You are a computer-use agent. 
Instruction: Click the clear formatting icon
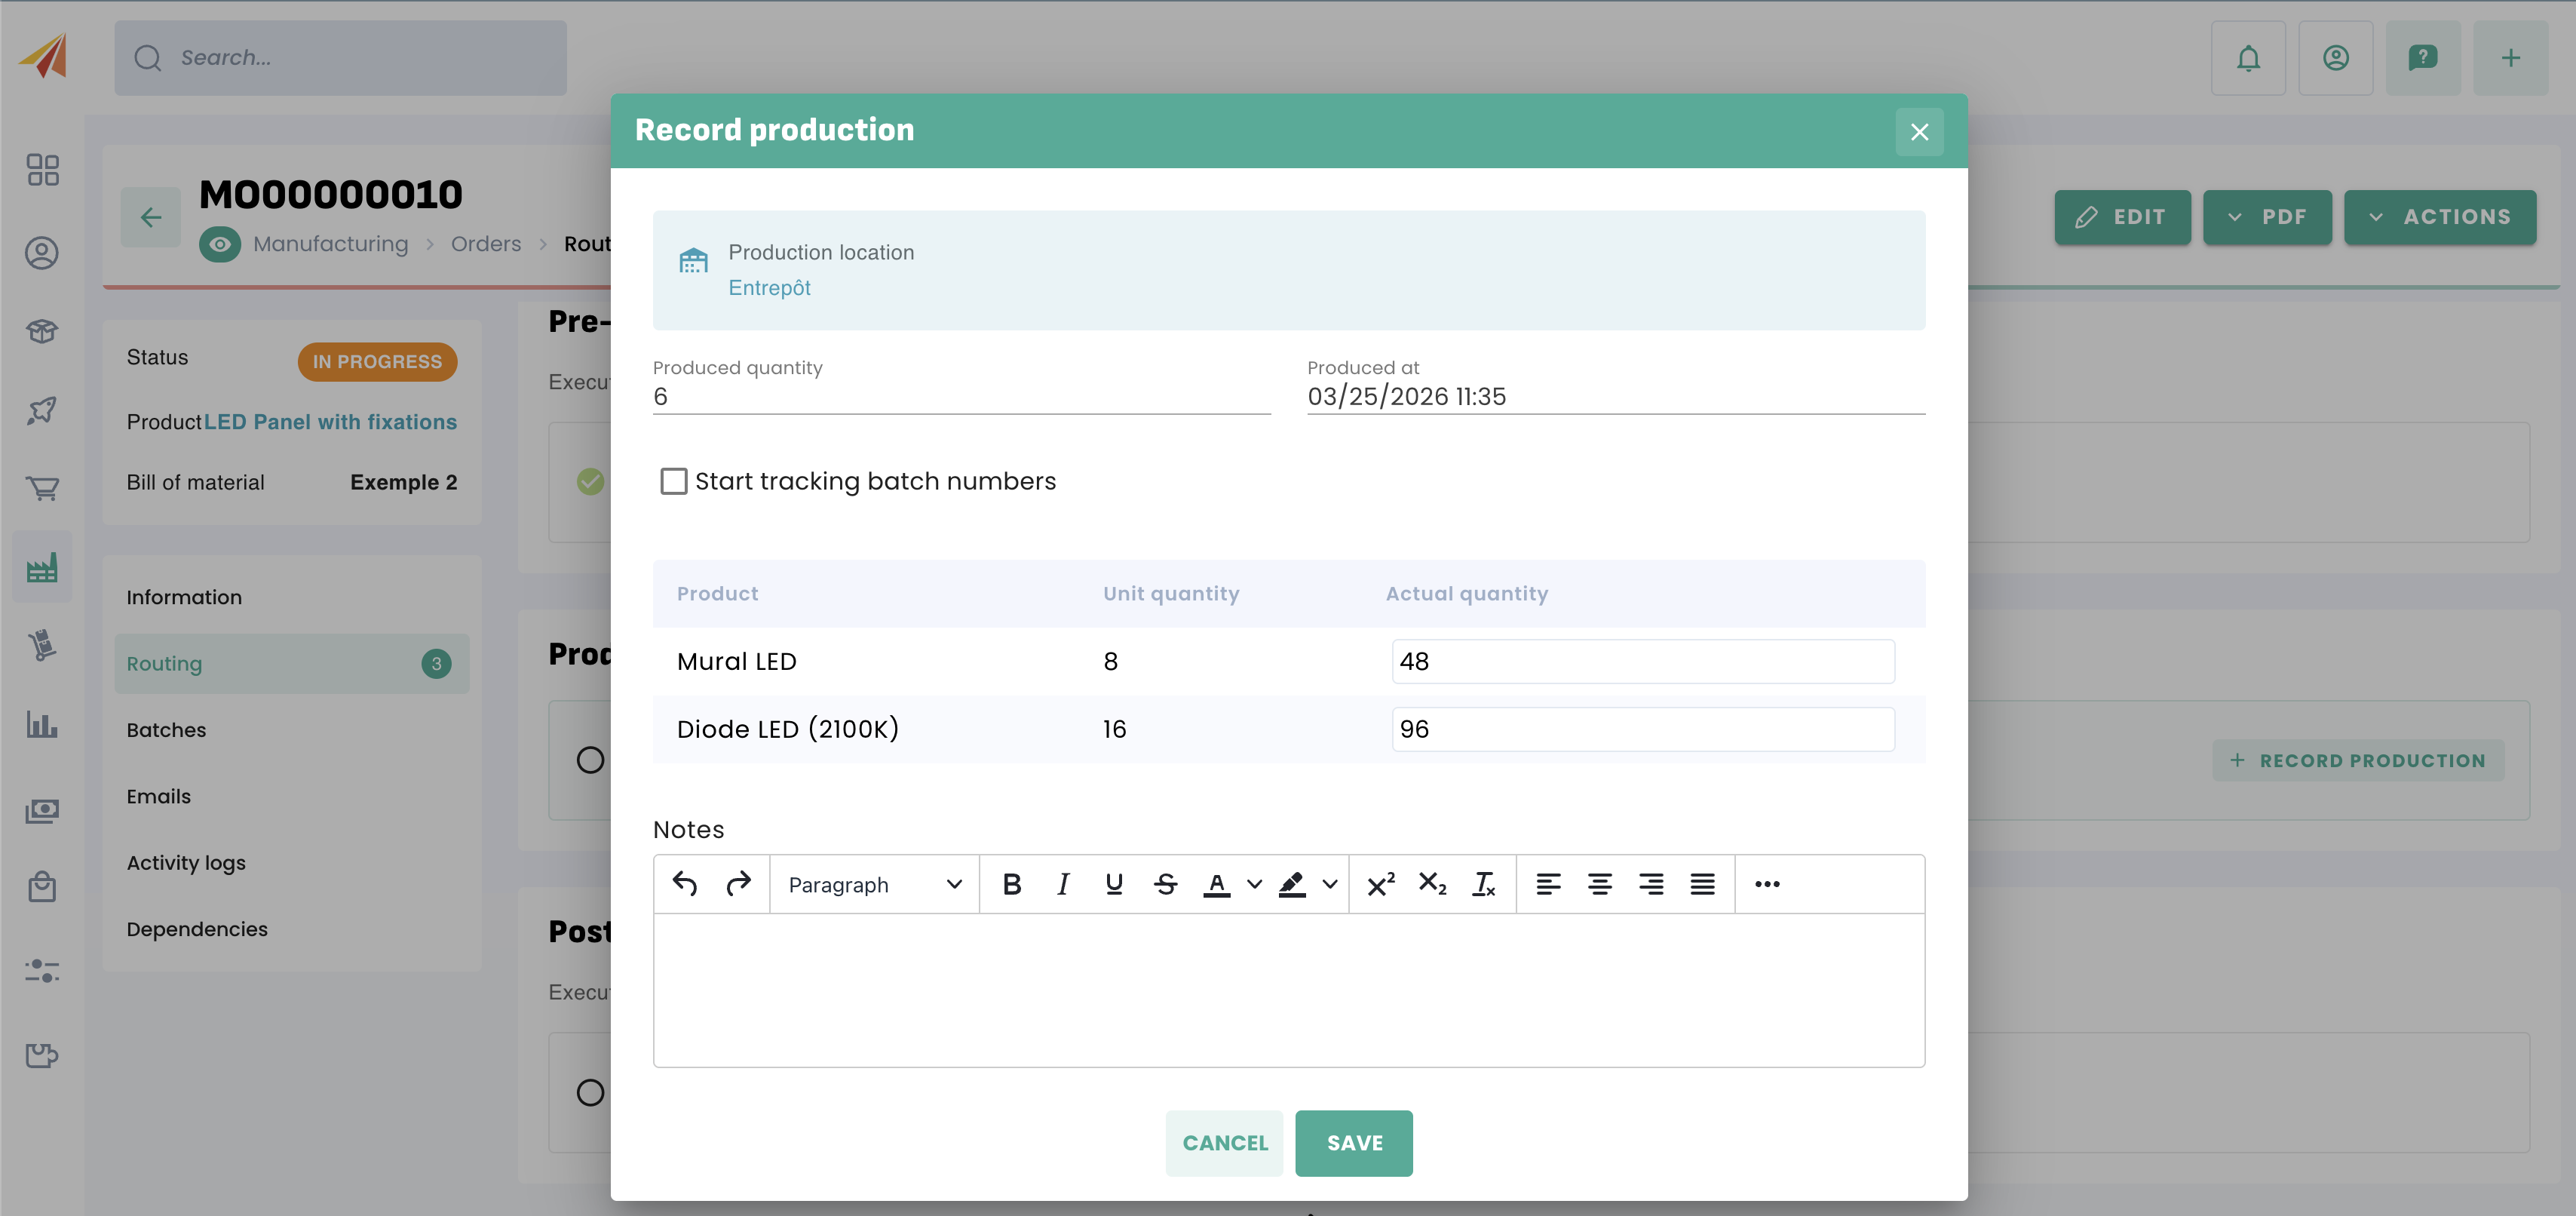(x=1483, y=884)
